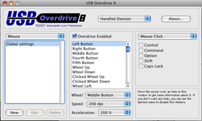The height and width of the screenshot is (121, 202).
Task: Toggle the Overdrive Enabled checkbox
Action: [74, 36]
